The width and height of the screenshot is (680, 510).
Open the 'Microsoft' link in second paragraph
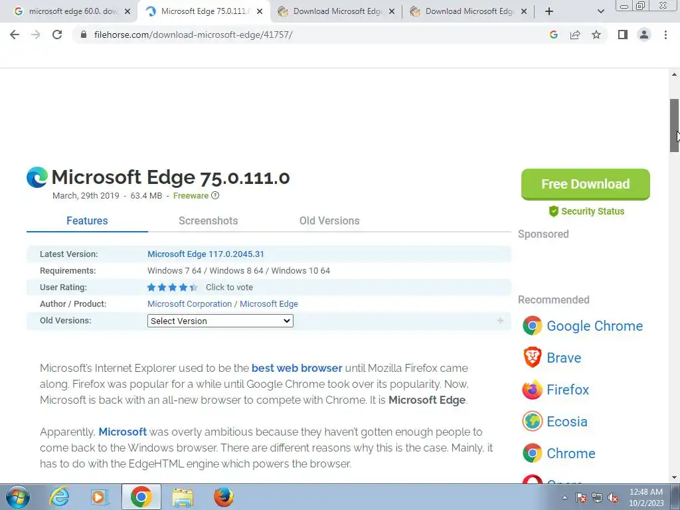pos(122,432)
